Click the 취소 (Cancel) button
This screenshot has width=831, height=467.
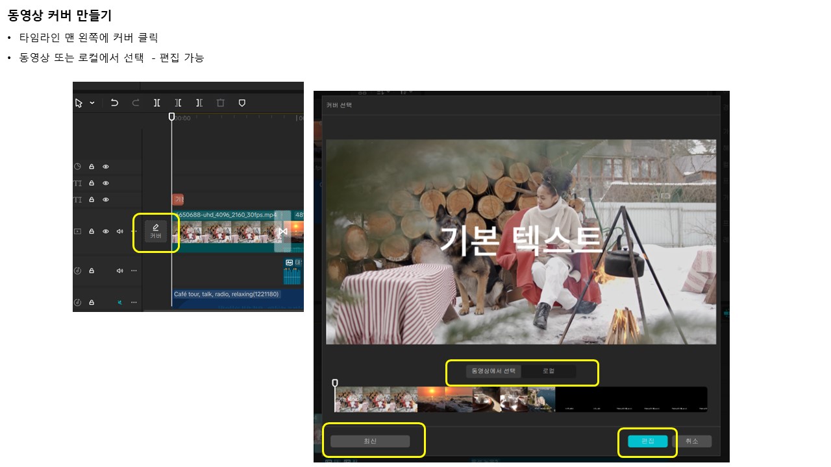694,441
